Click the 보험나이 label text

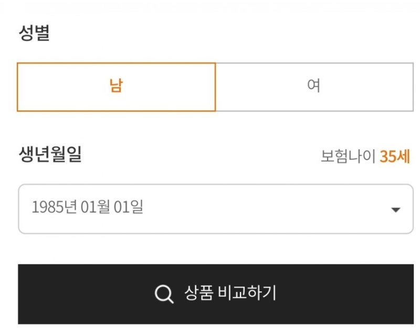[348, 157]
